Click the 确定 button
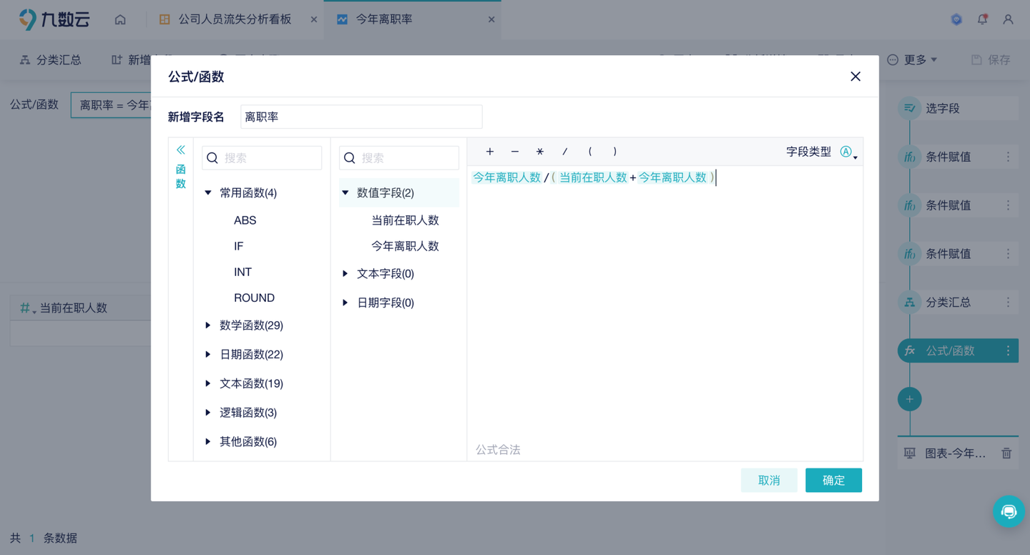Image resolution: width=1030 pixels, height=555 pixels. [x=833, y=481]
